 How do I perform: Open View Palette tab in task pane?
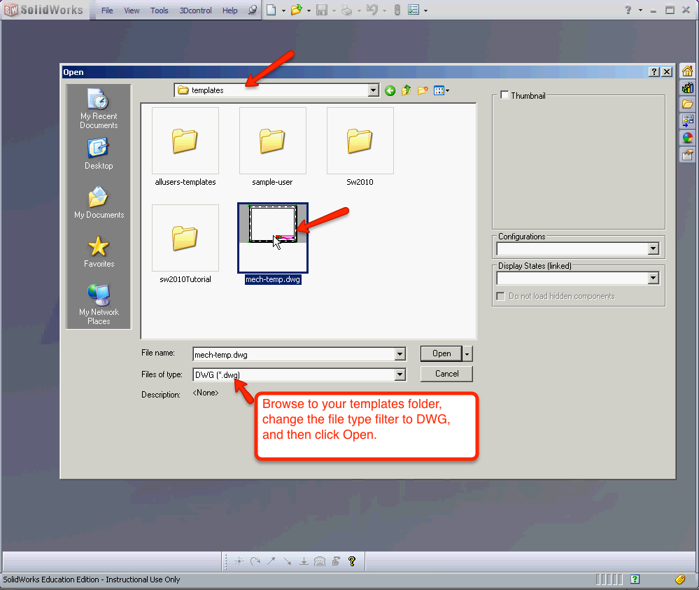pos(687,120)
